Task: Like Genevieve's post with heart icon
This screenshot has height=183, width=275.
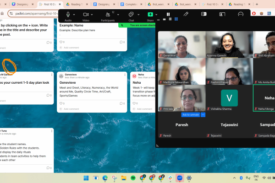Action: point(61,103)
